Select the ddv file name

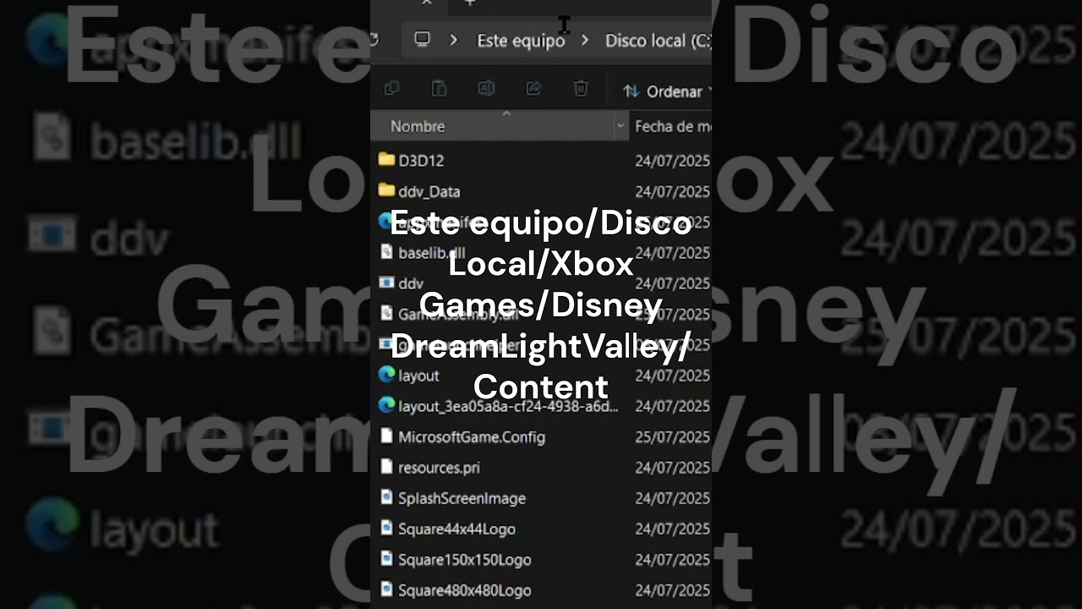coord(411,283)
